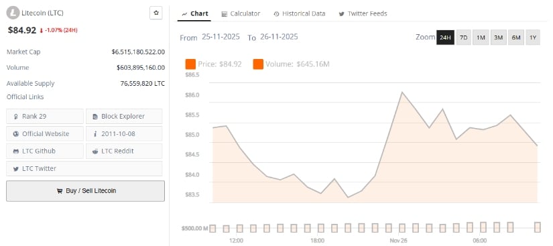This screenshot has width=553, height=246.
Task: Click the Buy / Sell Litecoin button
Action: (85, 191)
